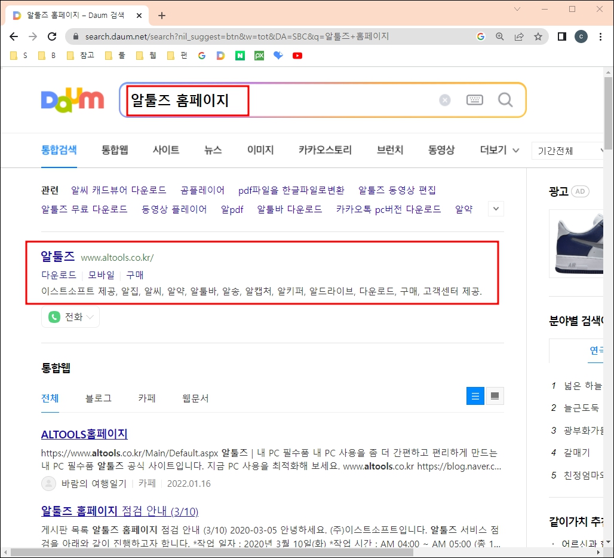This screenshot has width=614, height=558.
Task: Click the green phone icon near 전화
Action: pos(54,317)
